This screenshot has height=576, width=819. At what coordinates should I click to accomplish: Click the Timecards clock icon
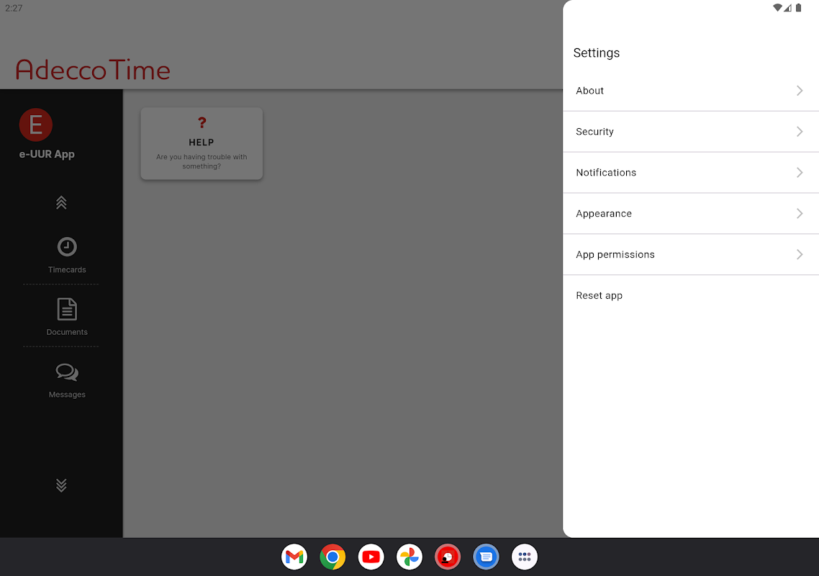pyautogui.click(x=67, y=247)
